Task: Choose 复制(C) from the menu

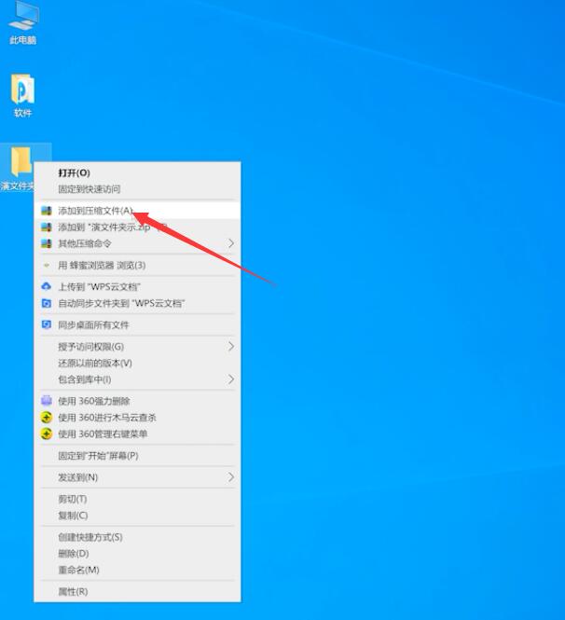Action: coord(137,516)
